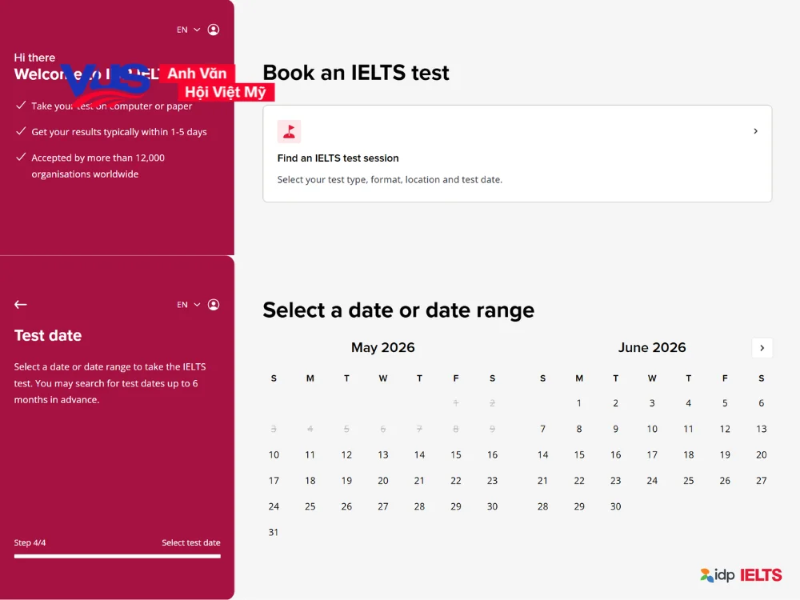Choose June 6 on the calendar

coord(762,403)
